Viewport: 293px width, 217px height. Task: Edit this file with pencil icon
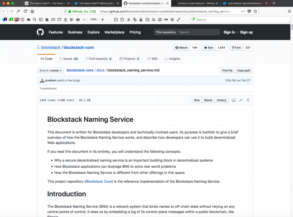[241, 100]
